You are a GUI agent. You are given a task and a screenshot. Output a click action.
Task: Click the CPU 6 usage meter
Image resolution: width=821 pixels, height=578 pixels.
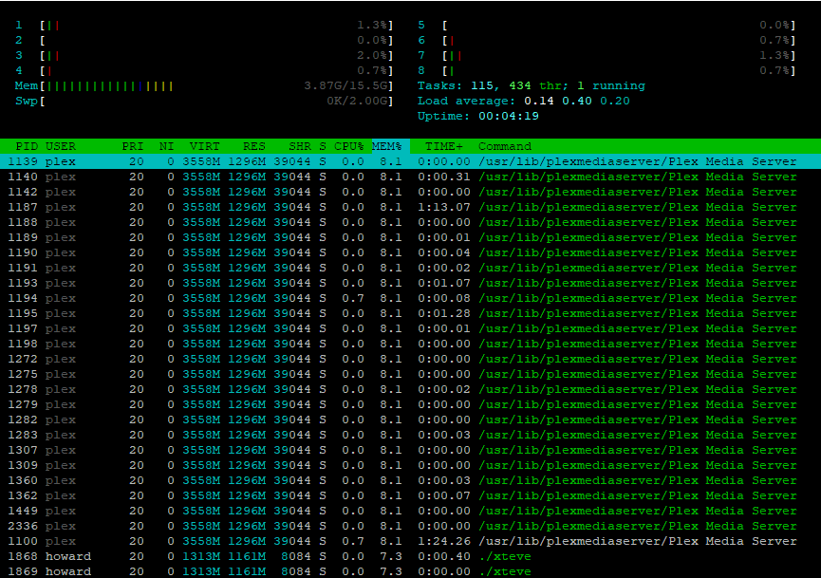(x=606, y=40)
